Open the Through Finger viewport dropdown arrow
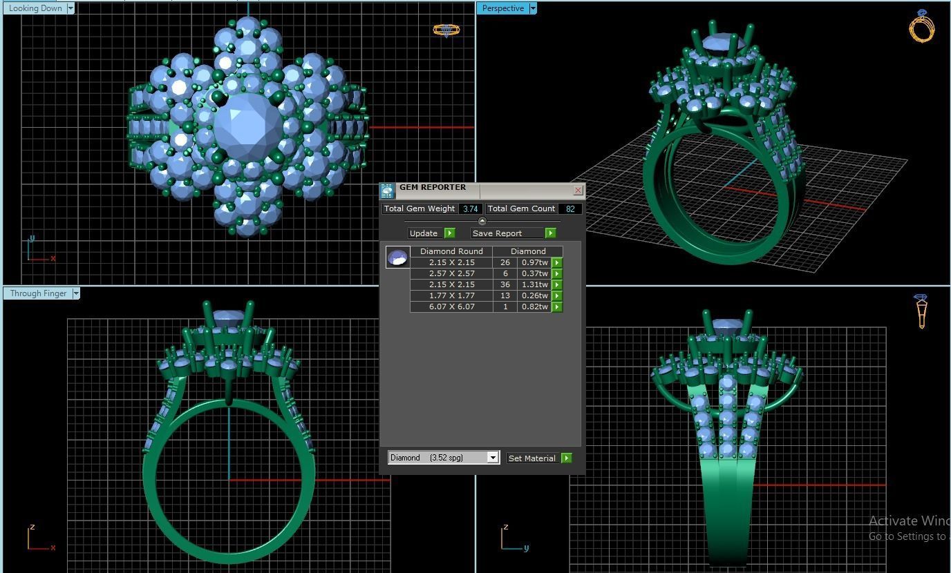This screenshot has width=951, height=573. 76,293
